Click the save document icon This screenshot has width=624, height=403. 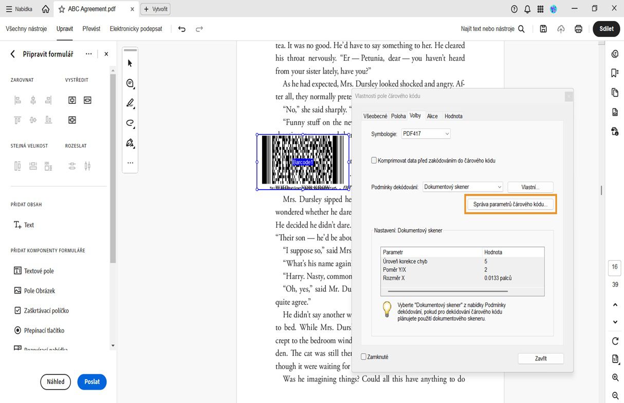click(x=543, y=29)
